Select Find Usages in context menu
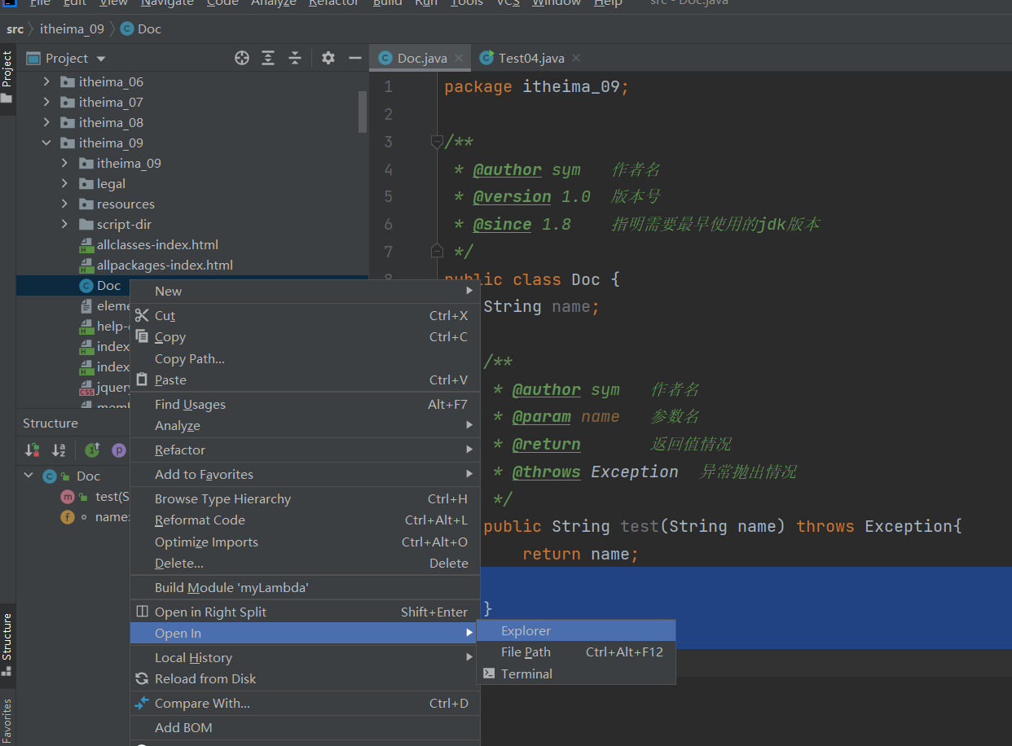This screenshot has height=746, width=1012. point(305,404)
